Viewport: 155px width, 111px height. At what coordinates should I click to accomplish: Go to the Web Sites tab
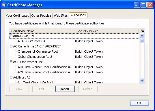point(61,16)
